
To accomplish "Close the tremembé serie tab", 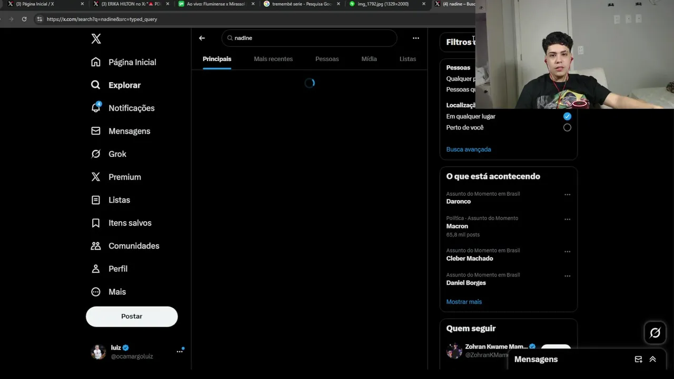I will pos(338,4).
